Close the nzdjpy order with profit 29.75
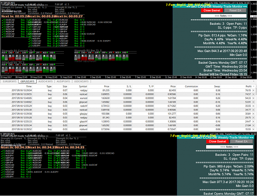The image size is (257, 196). point(253,118)
